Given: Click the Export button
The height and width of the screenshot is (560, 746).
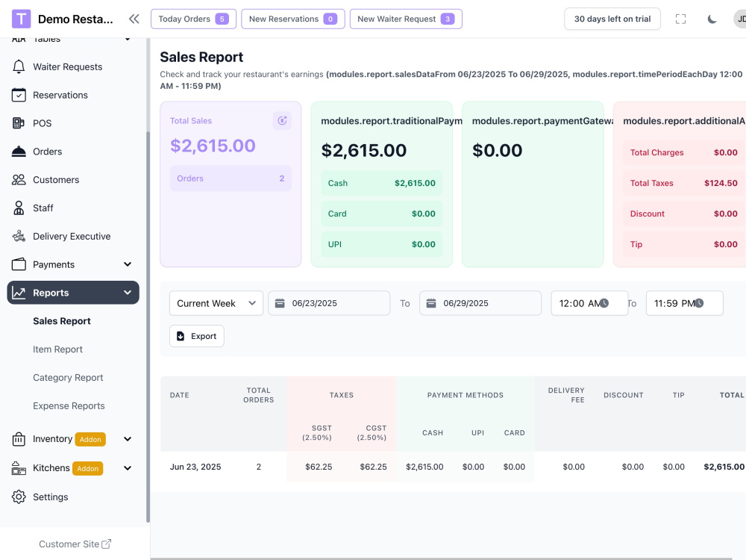Looking at the screenshot, I should point(196,336).
